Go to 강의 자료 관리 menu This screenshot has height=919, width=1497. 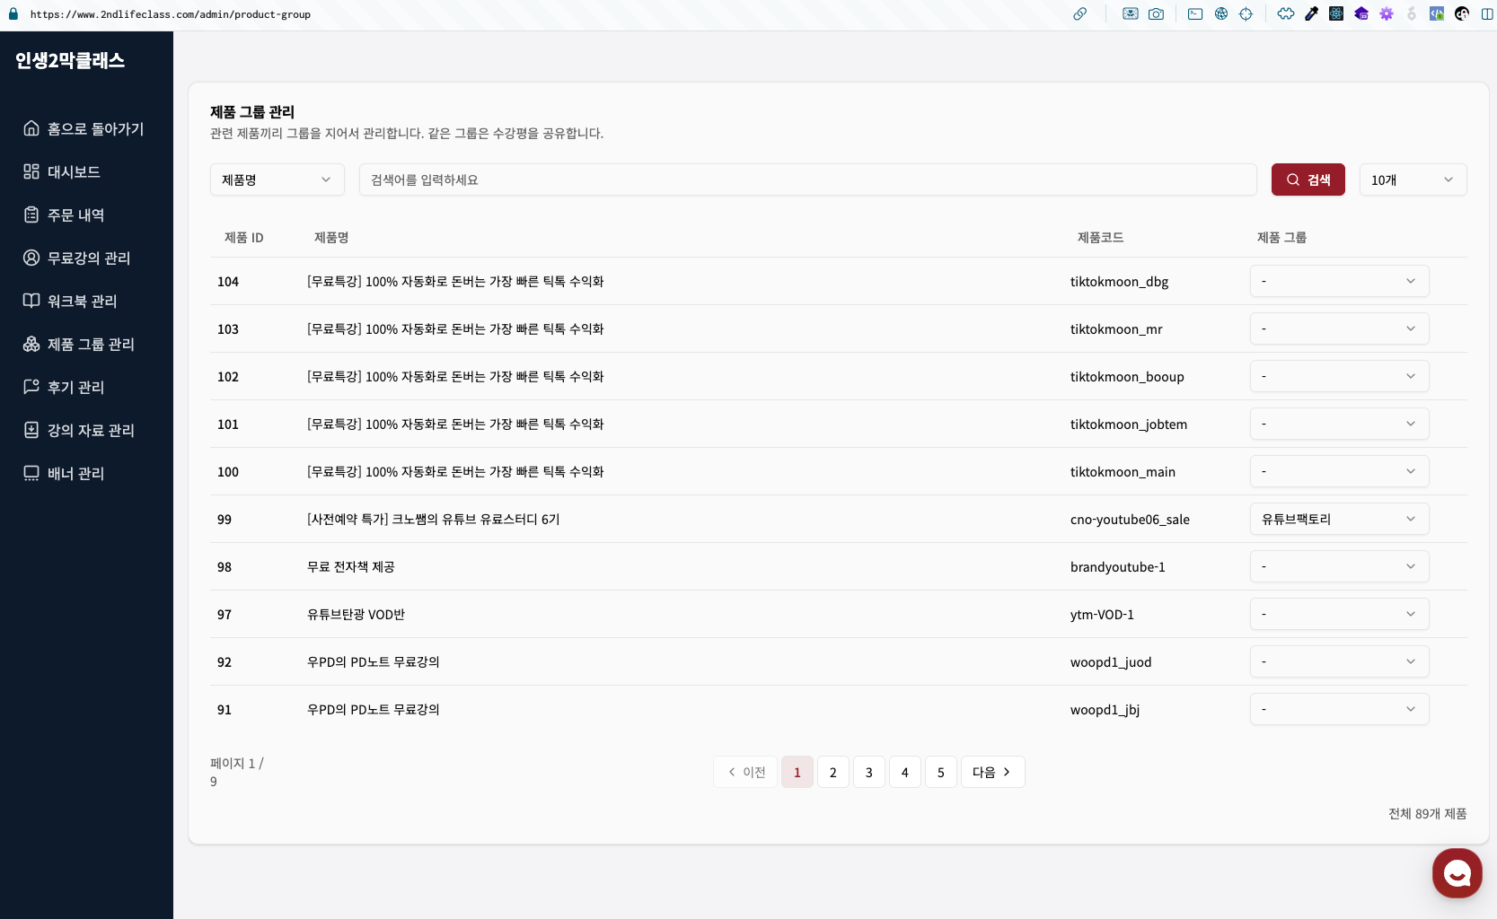click(90, 430)
